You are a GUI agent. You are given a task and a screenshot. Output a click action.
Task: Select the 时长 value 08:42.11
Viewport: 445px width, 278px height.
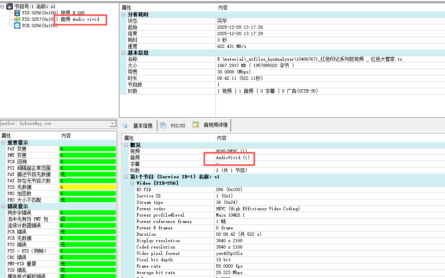point(240,78)
